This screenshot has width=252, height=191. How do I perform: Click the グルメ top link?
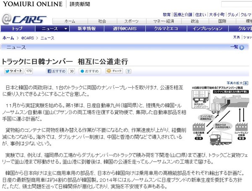click(x=233, y=15)
